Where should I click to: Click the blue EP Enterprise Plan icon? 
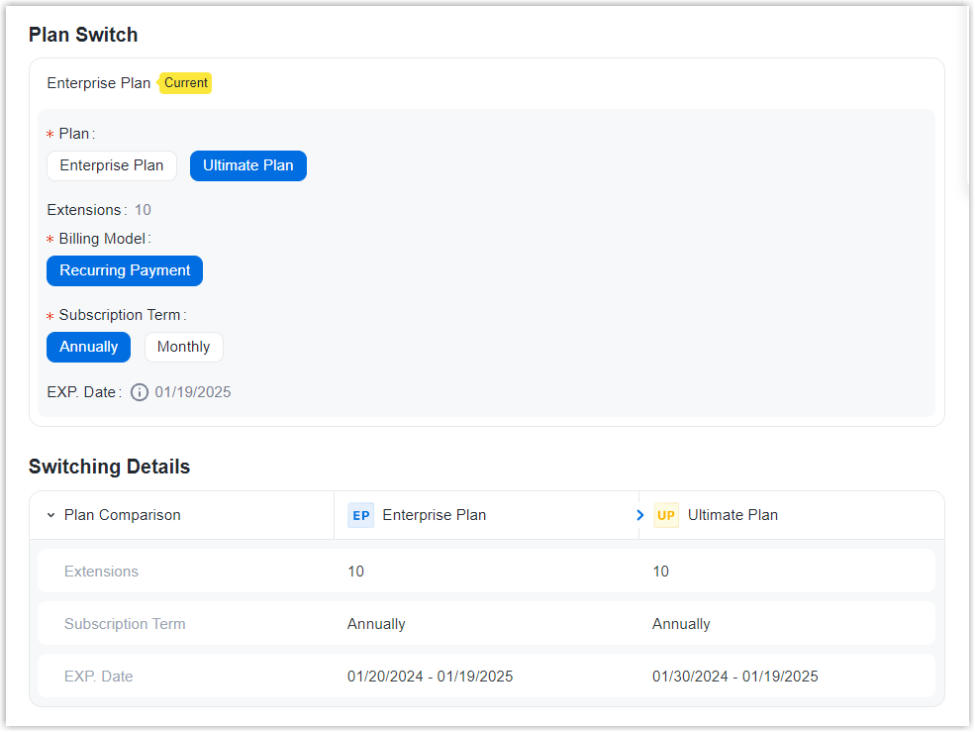click(361, 515)
